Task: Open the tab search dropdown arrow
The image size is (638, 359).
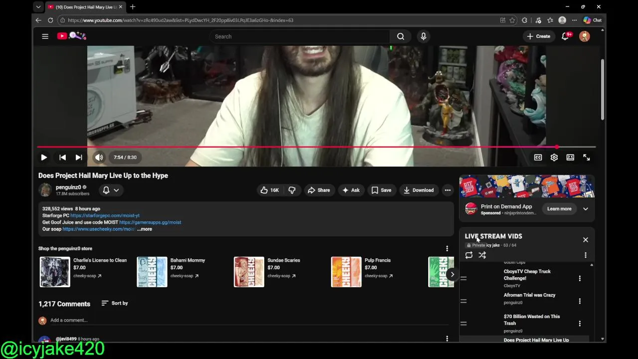Action: pos(38,7)
